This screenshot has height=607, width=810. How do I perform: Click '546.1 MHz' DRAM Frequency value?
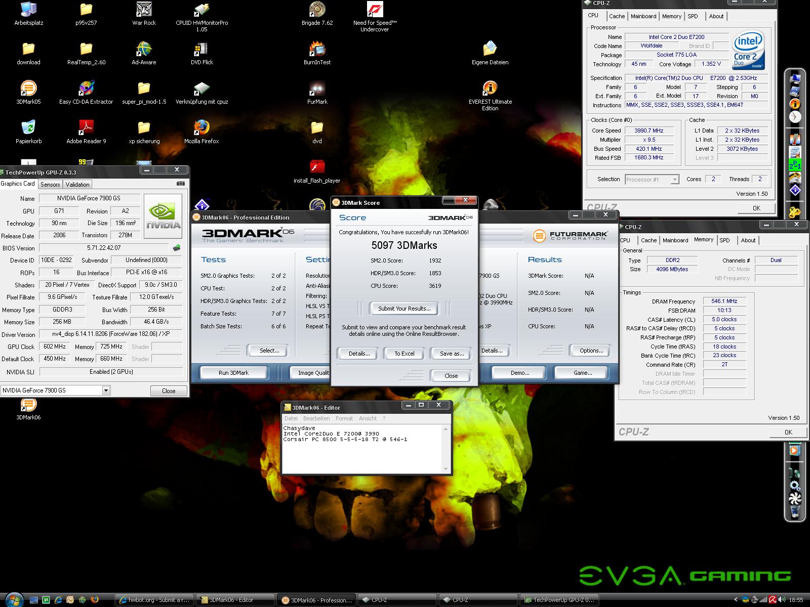(x=724, y=301)
